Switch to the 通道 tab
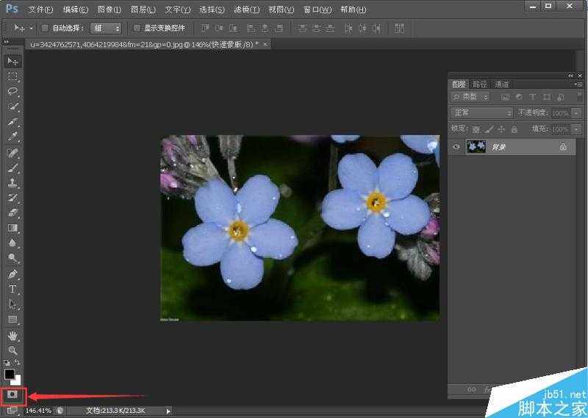This screenshot has width=588, height=418. [502, 84]
